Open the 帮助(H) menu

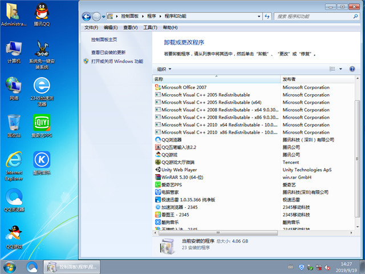click(170, 28)
